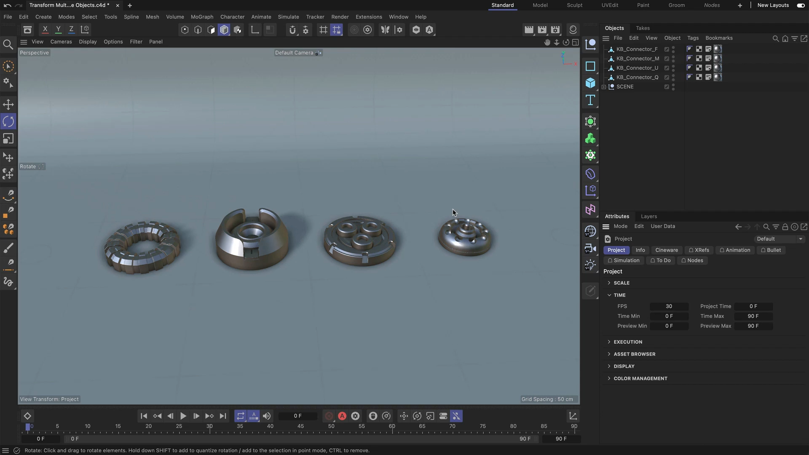Open the Simulation settings in Project attributes
Image resolution: width=809 pixels, height=455 pixels.
pos(624,260)
